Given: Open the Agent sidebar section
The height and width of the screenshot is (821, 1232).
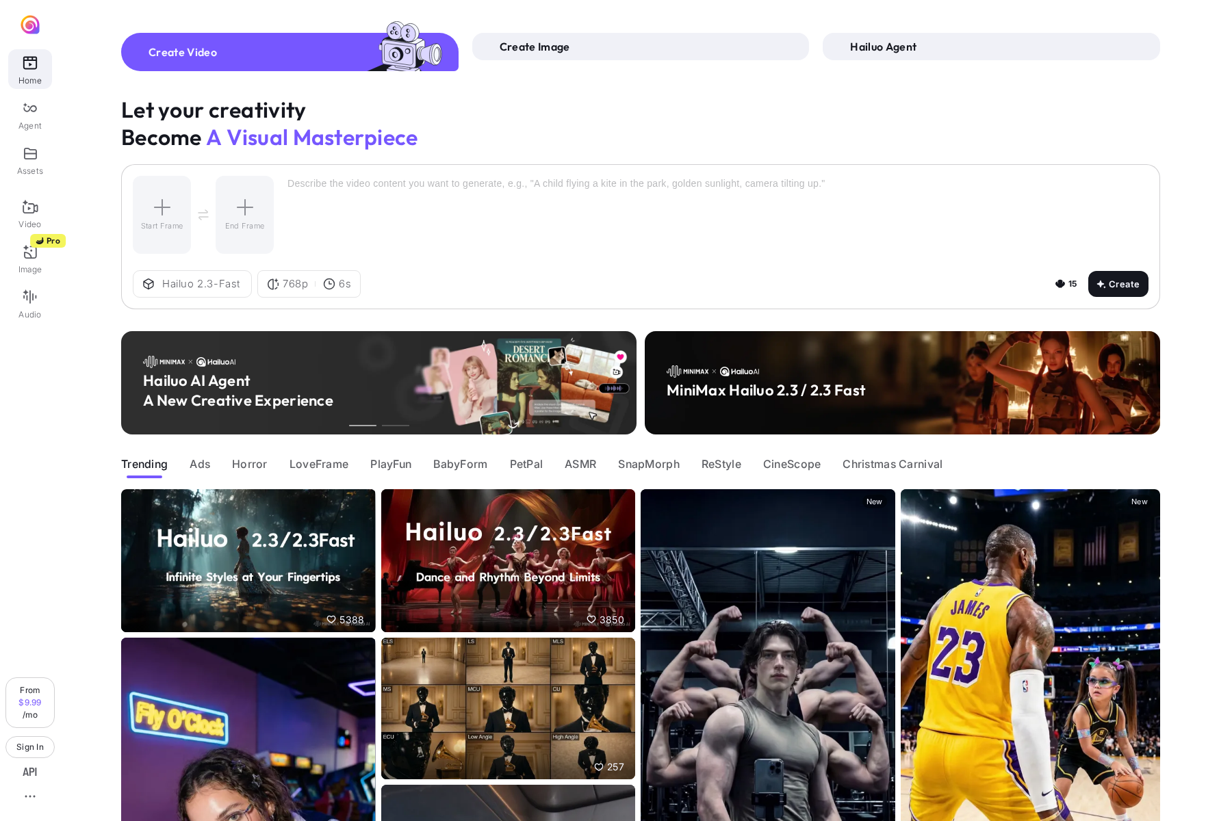Looking at the screenshot, I should [30, 115].
